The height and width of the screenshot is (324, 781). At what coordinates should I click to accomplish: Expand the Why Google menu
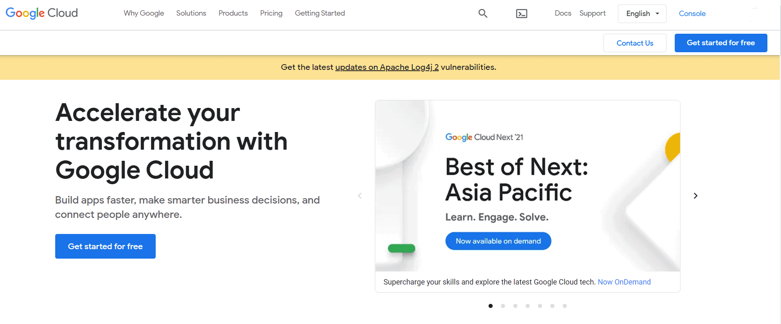[x=144, y=13]
